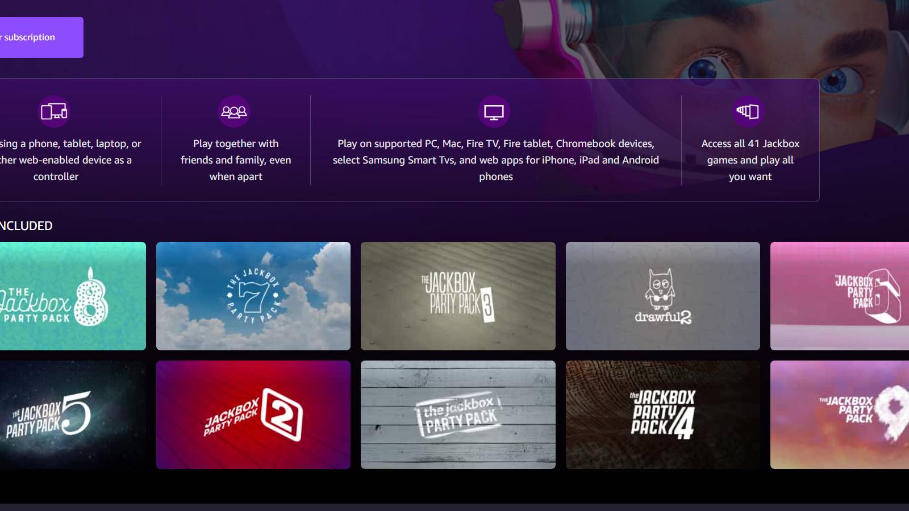Open the Jackbox Party Pack 9 tile
This screenshot has height=511, width=909.
[x=840, y=414]
